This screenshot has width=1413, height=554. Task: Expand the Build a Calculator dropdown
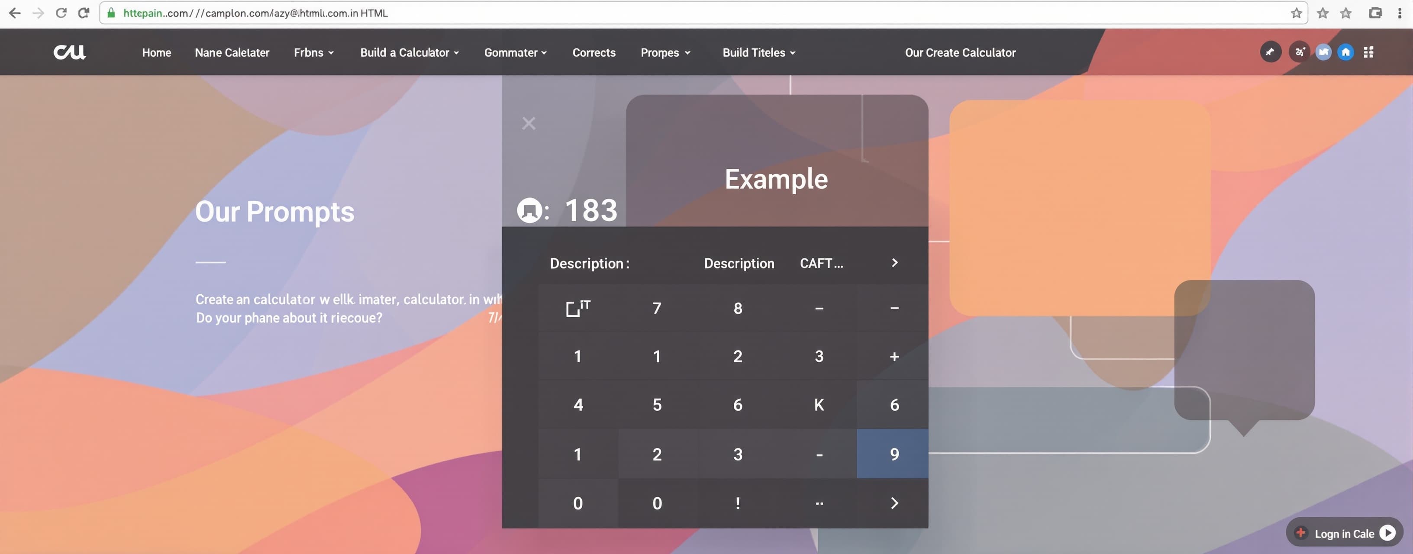pos(409,53)
